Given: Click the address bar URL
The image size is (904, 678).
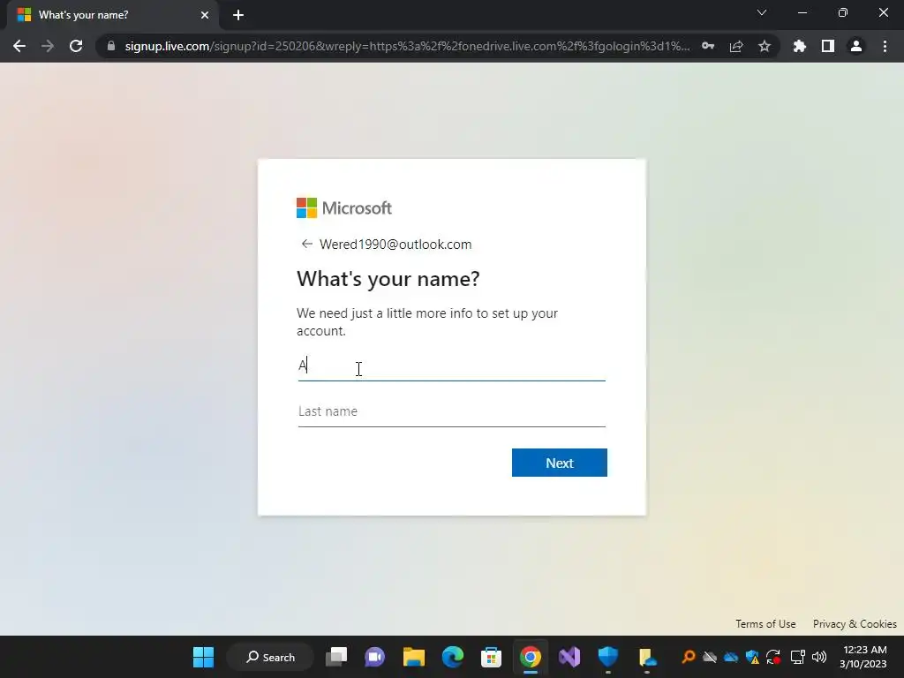Looking at the screenshot, I should (x=407, y=46).
